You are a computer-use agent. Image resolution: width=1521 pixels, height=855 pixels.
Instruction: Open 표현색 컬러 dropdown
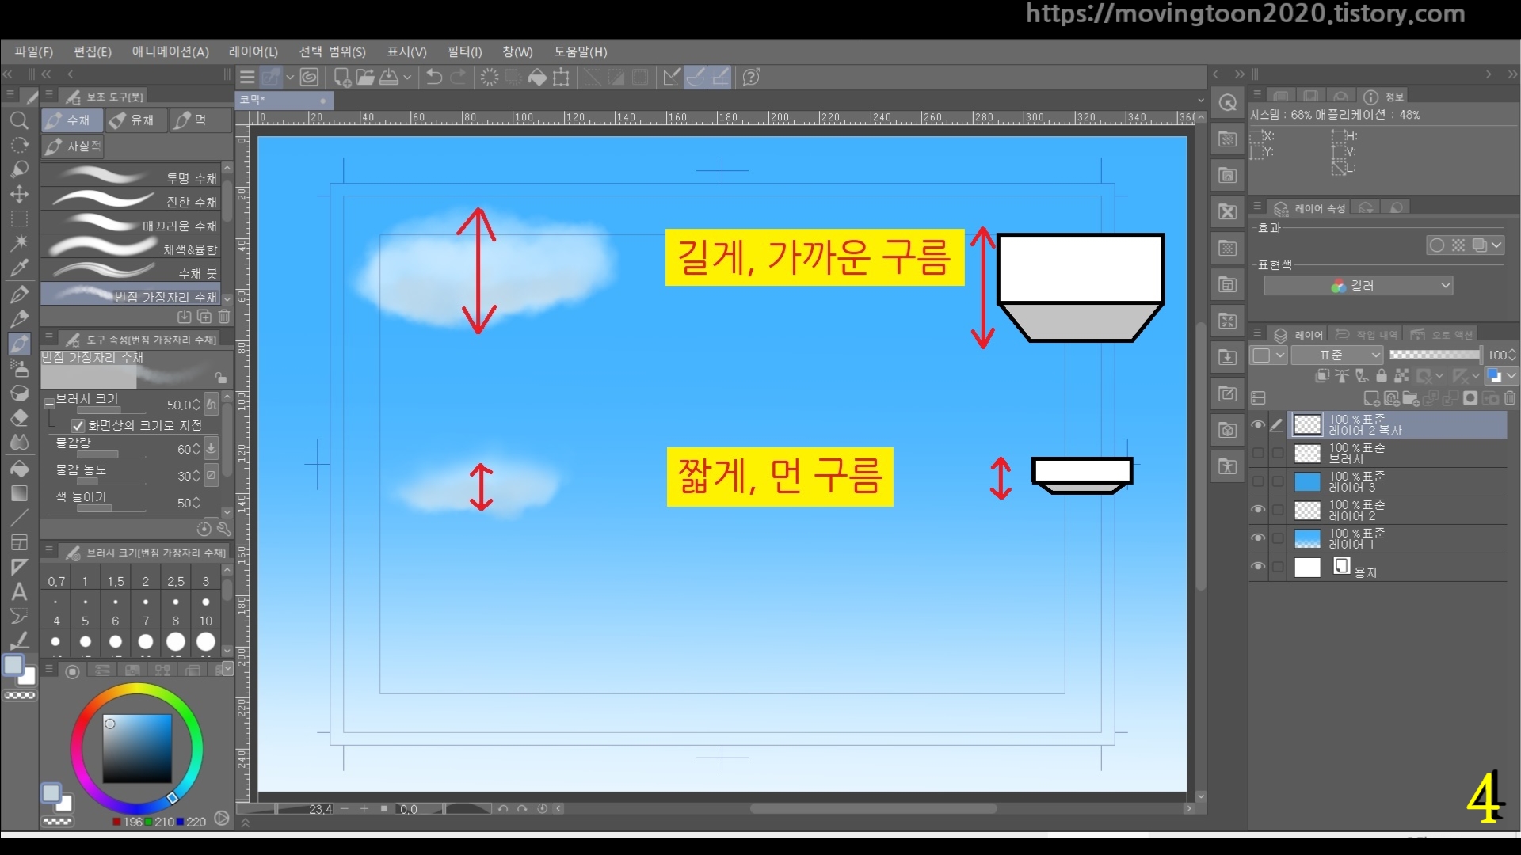click(1358, 286)
